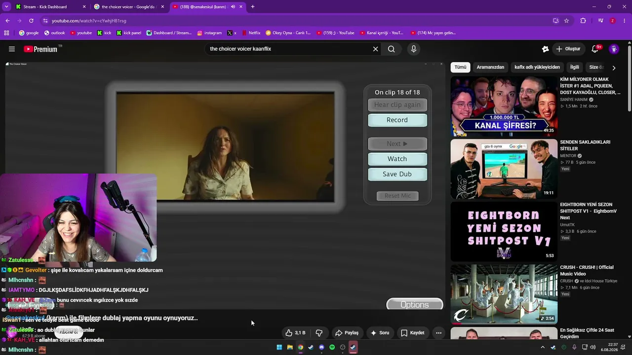Open the clock and date panel
This screenshot has width=632, height=355.
coord(610,347)
